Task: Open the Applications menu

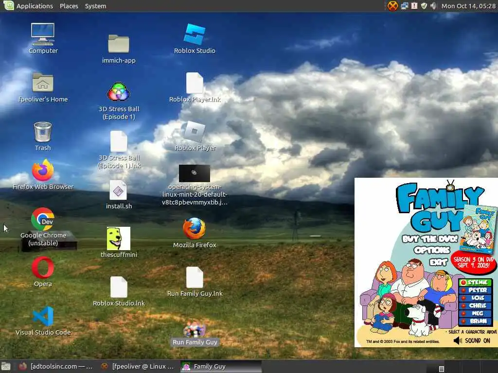Action: click(35, 6)
